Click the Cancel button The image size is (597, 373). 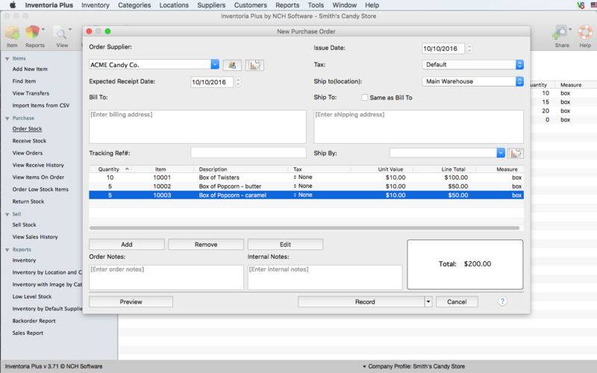pyautogui.click(x=457, y=302)
